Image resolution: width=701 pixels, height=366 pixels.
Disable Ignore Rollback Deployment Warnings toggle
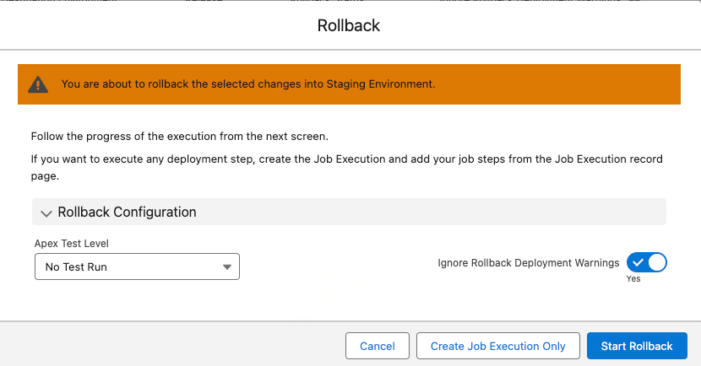point(647,263)
